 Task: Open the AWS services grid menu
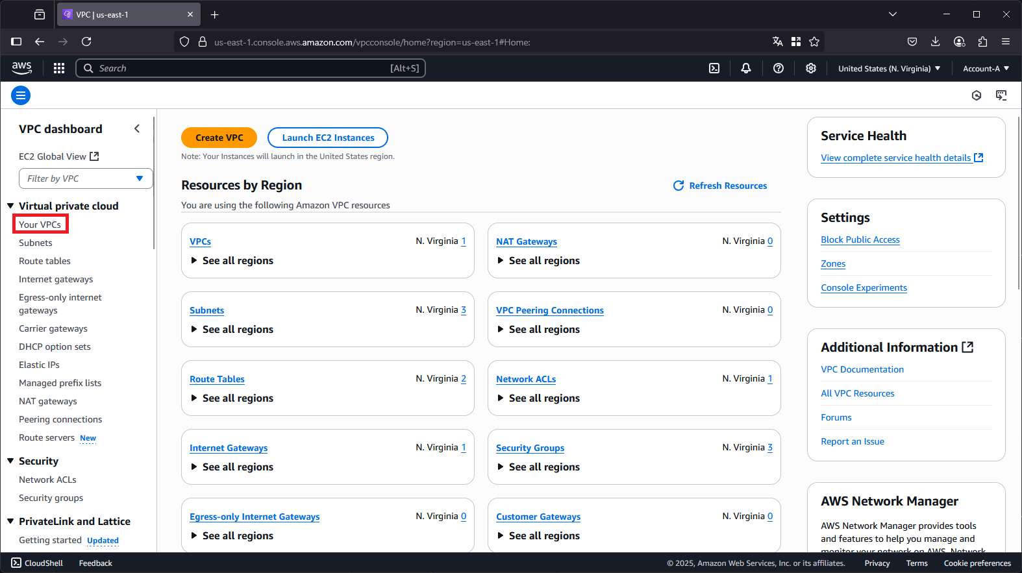tap(59, 68)
